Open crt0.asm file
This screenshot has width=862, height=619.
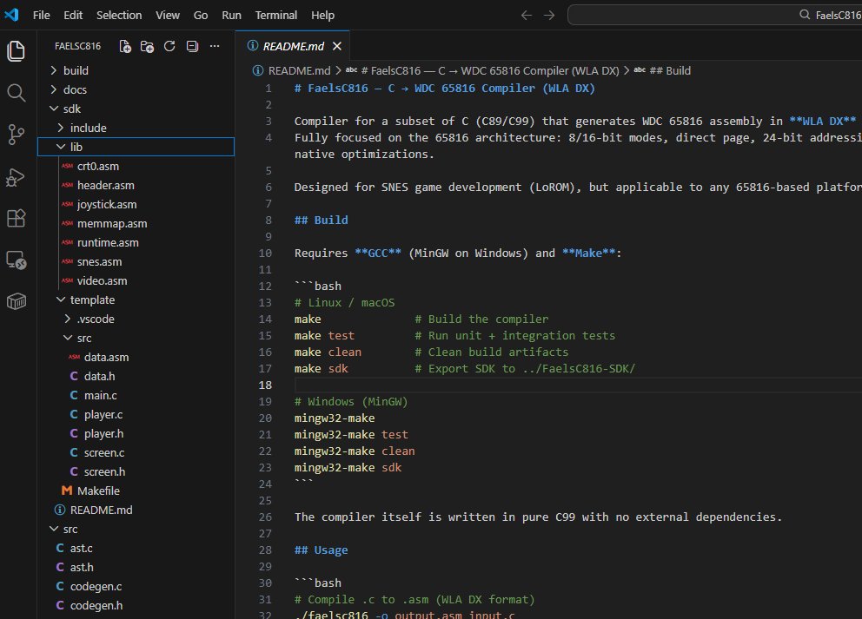pos(98,166)
